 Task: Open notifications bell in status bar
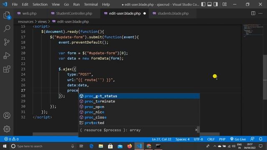tap(261, 139)
